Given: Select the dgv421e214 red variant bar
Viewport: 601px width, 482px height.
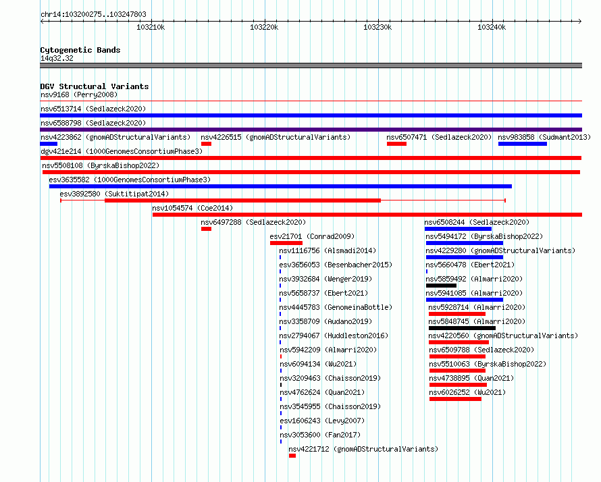Looking at the screenshot, I should click(311, 158).
